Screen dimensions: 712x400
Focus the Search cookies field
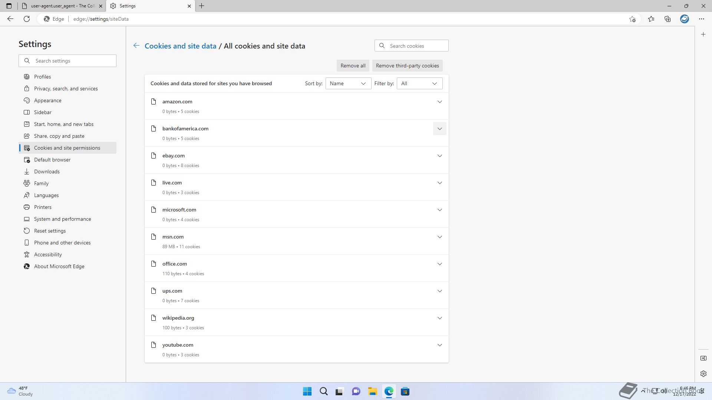412,46
